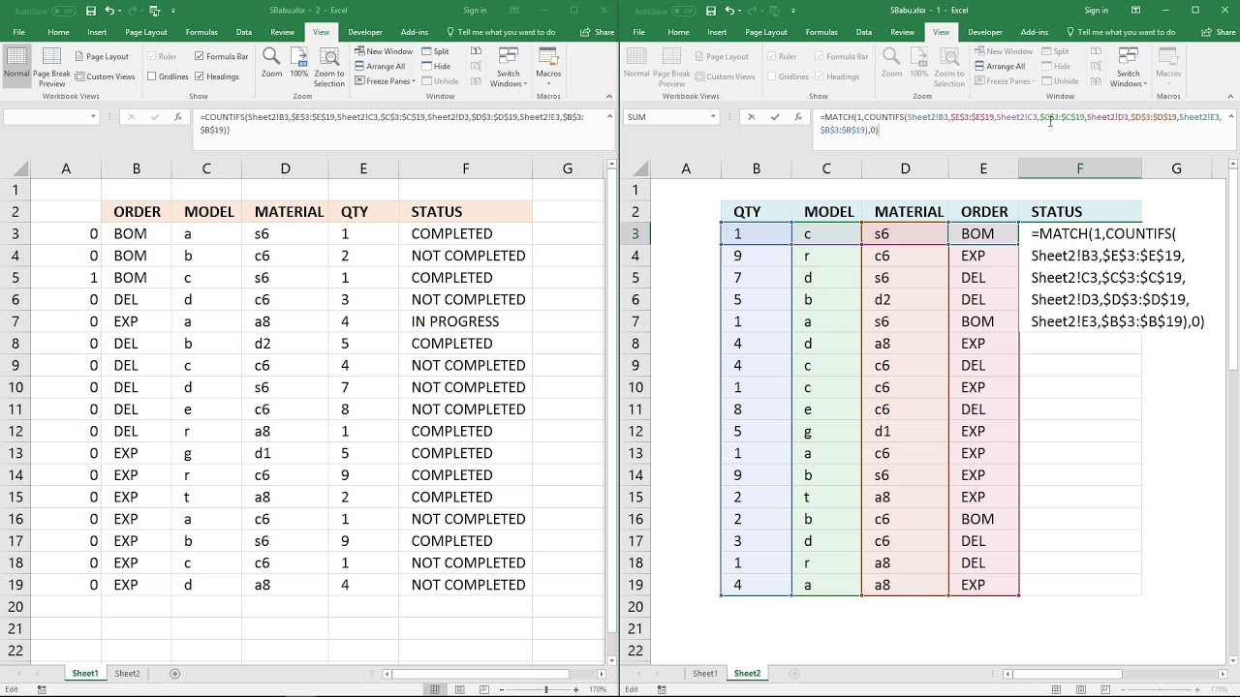Open File menu in right window
The width and height of the screenshot is (1240, 697).
[639, 32]
